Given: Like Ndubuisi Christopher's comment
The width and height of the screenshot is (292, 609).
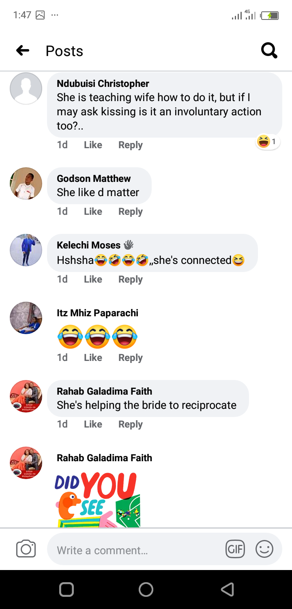Looking at the screenshot, I should (93, 145).
